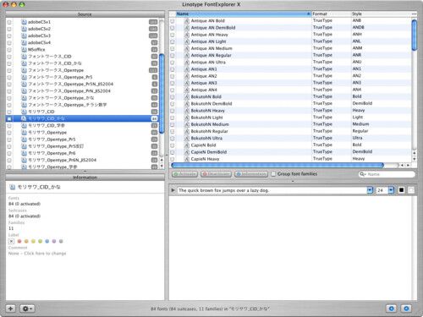423x317 pixels.
Task: Click the Information panel header
Action: pyautogui.click(x=85, y=178)
